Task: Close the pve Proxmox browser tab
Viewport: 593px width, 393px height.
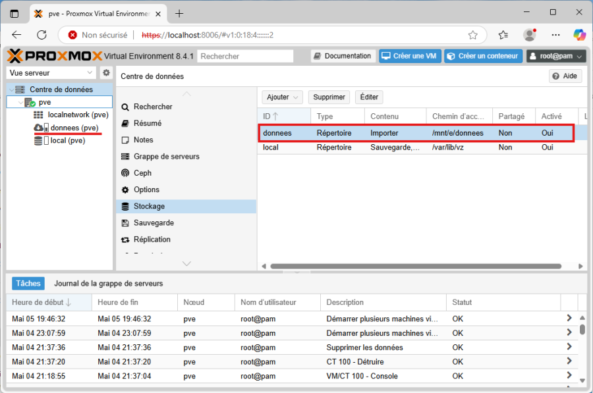Action: point(158,14)
